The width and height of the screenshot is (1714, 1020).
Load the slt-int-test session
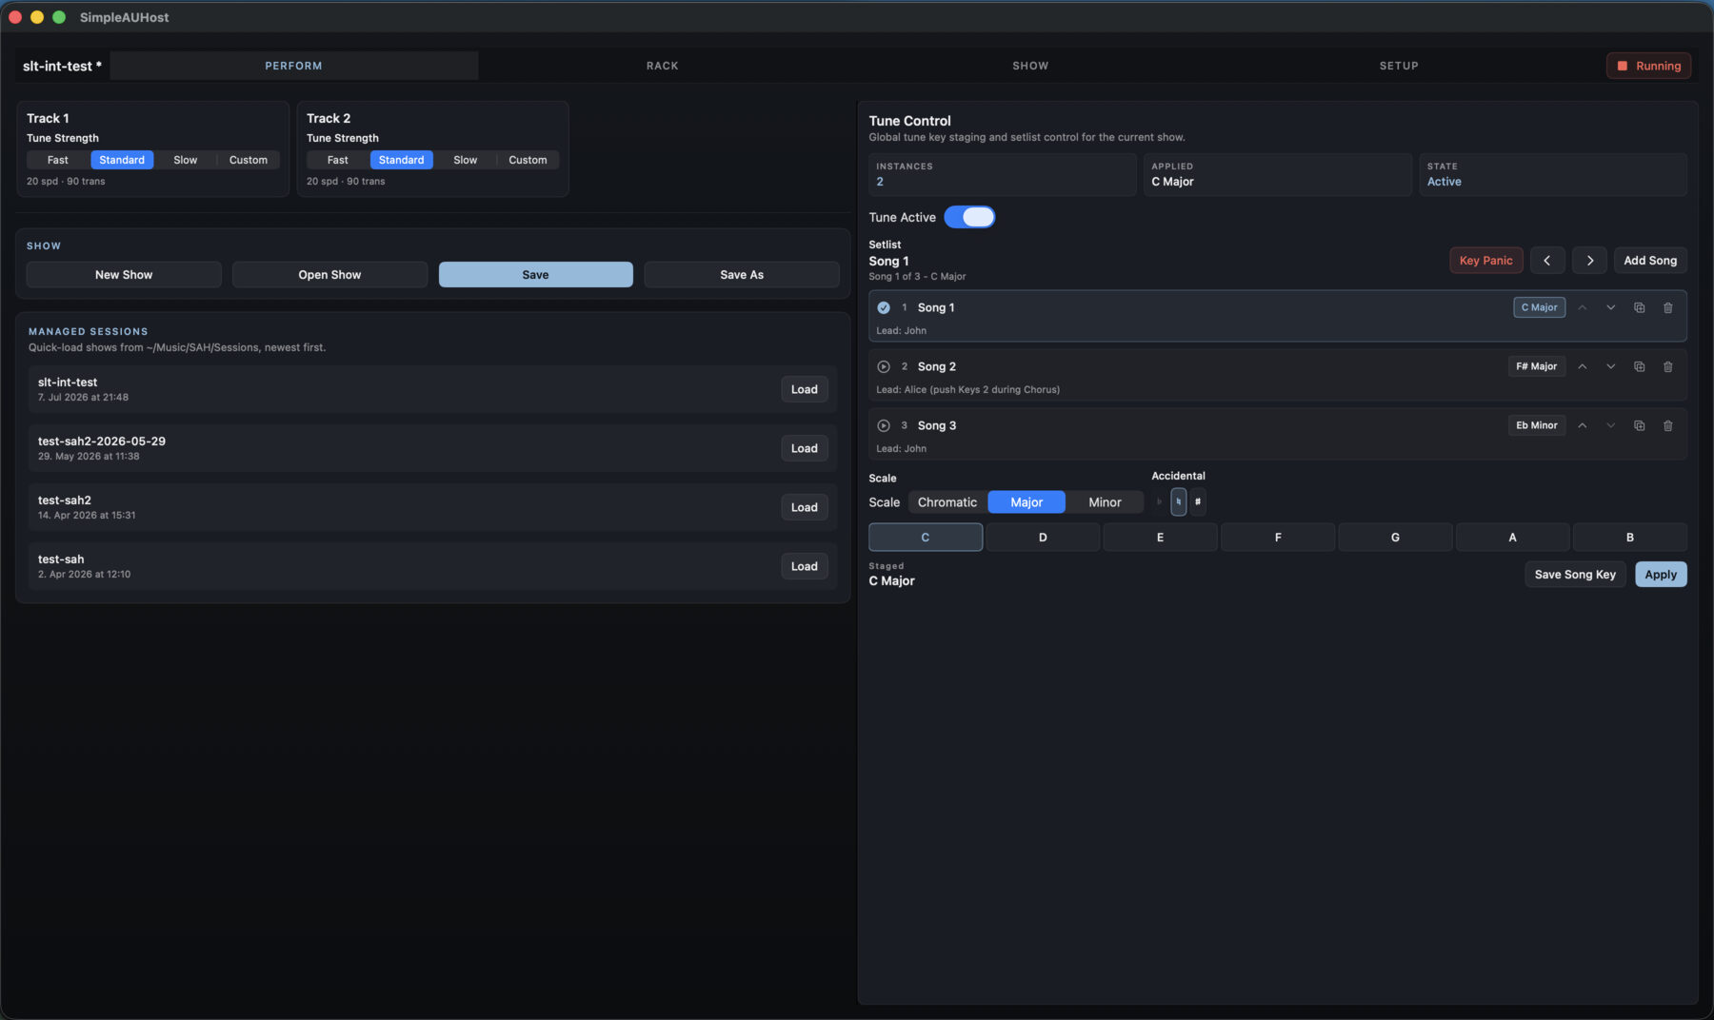click(805, 389)
